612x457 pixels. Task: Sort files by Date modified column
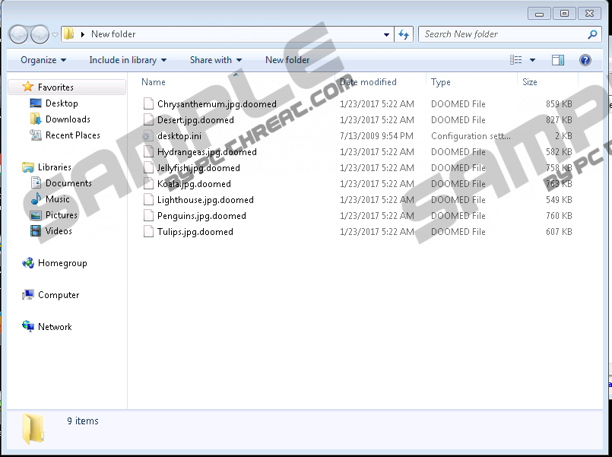coord(369,82)
